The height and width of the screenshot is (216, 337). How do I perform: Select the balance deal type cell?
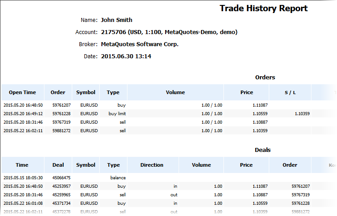click(118, 178)
